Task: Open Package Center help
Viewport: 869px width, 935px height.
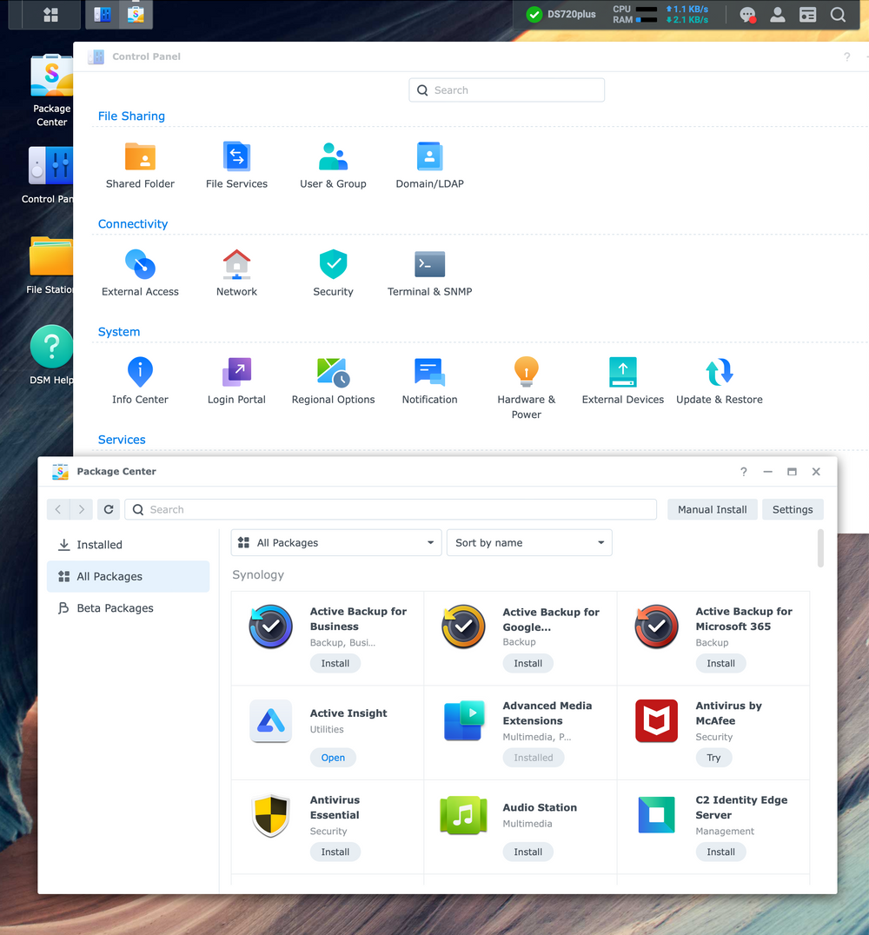Action: click(743, 472)
